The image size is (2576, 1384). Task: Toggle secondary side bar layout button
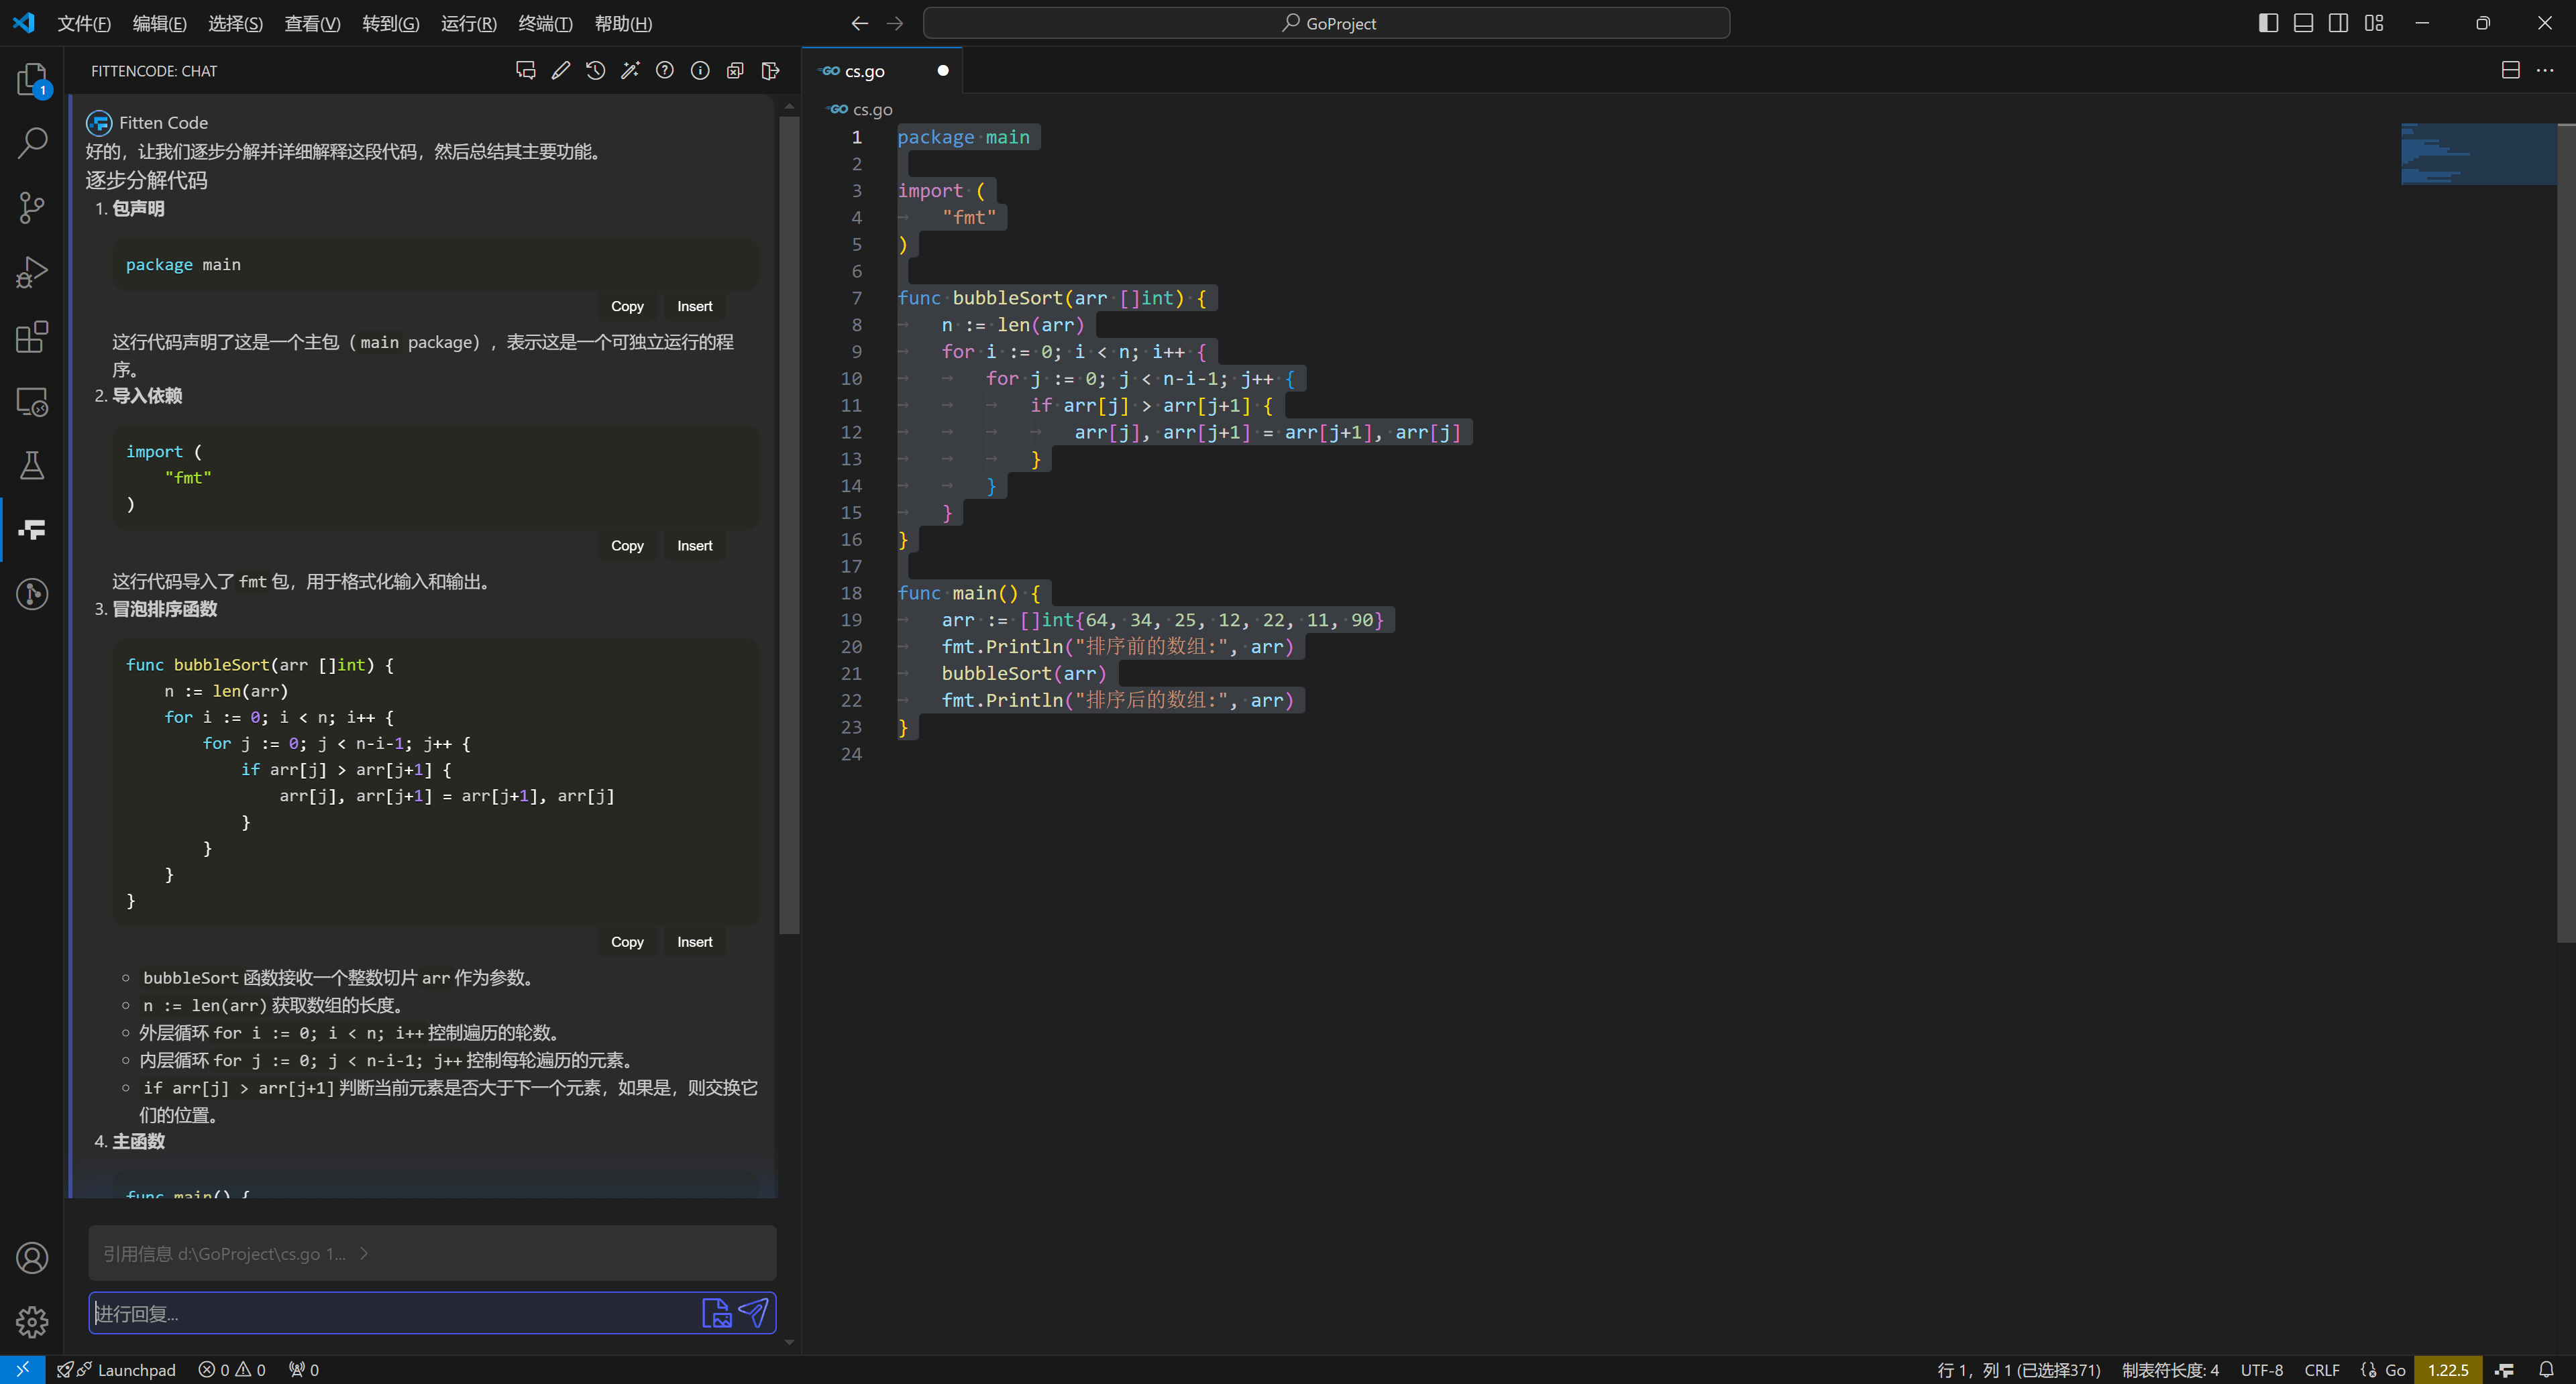coord(2338,23)
